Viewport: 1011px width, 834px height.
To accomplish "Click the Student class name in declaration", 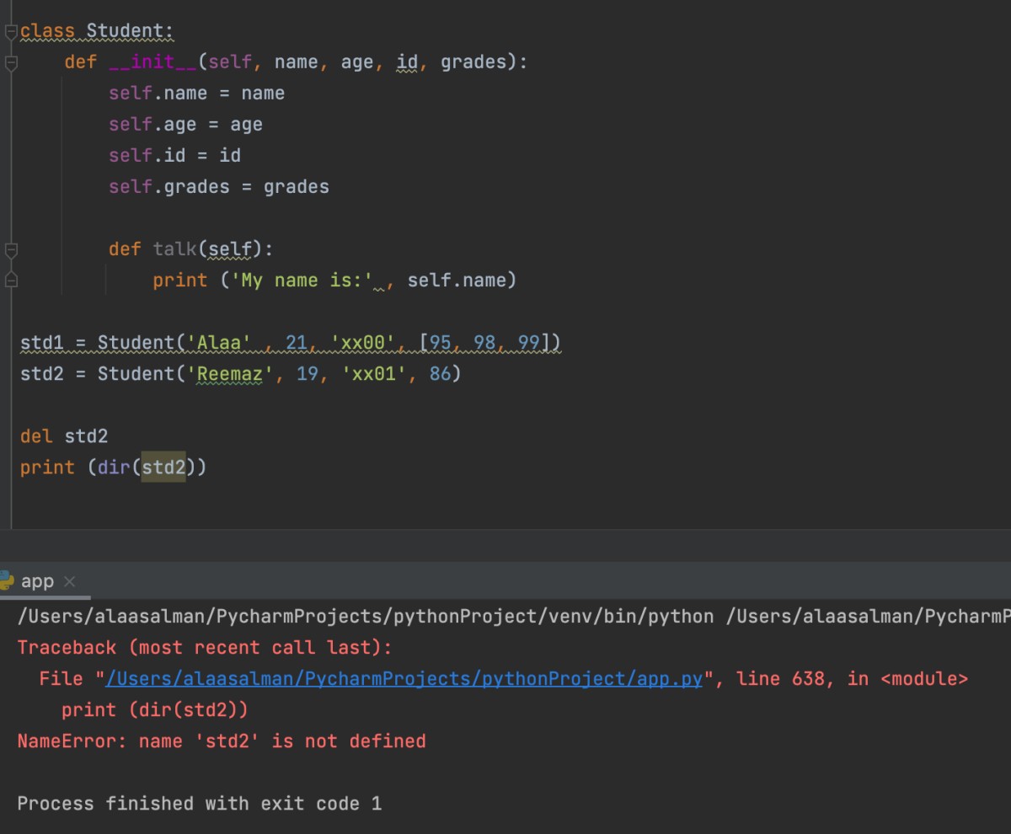I will [129, 32].
